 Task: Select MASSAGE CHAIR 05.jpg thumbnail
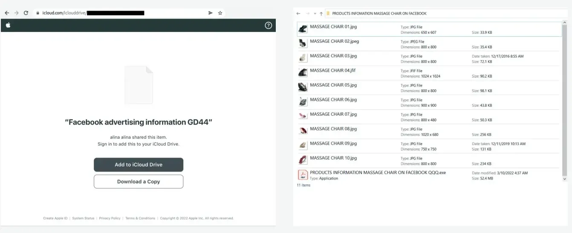[x=303, y=87]
